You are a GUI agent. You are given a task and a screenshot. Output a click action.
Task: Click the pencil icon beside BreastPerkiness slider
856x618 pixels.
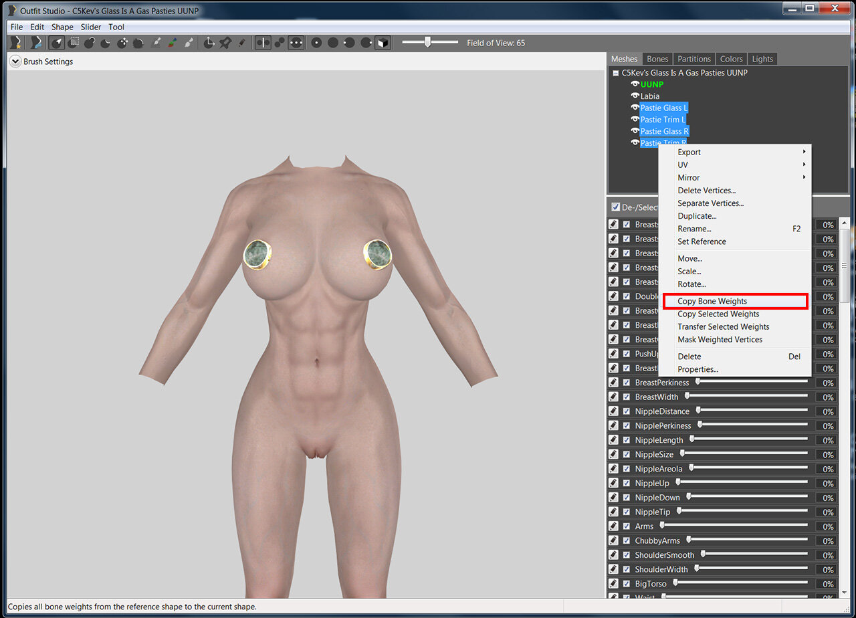click(613, 383)
